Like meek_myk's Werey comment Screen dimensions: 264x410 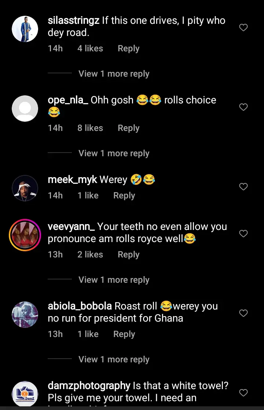click(x=243, y=187)
